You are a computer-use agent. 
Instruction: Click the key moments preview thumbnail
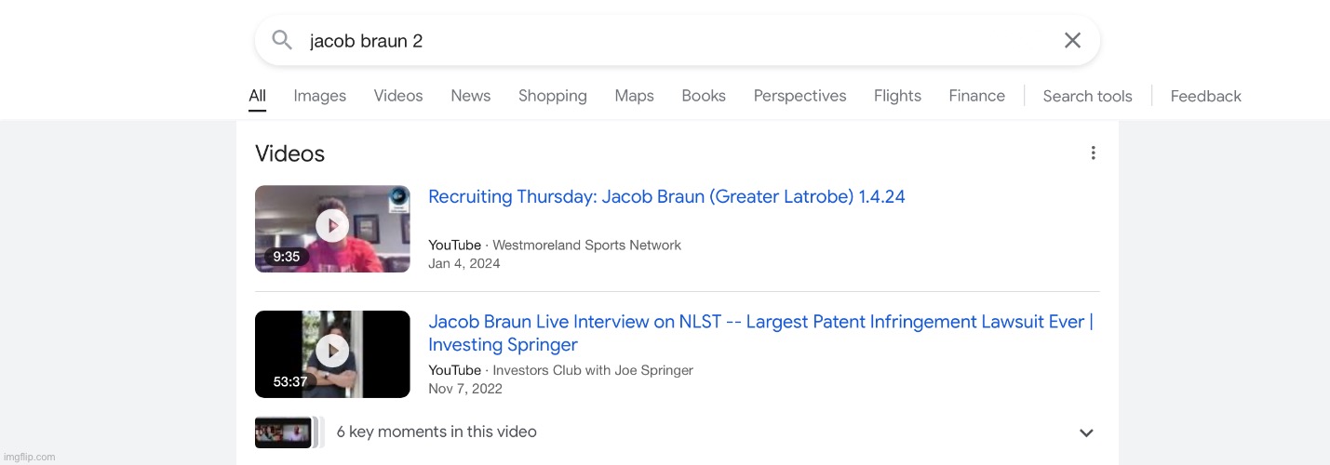click(284, 432)
